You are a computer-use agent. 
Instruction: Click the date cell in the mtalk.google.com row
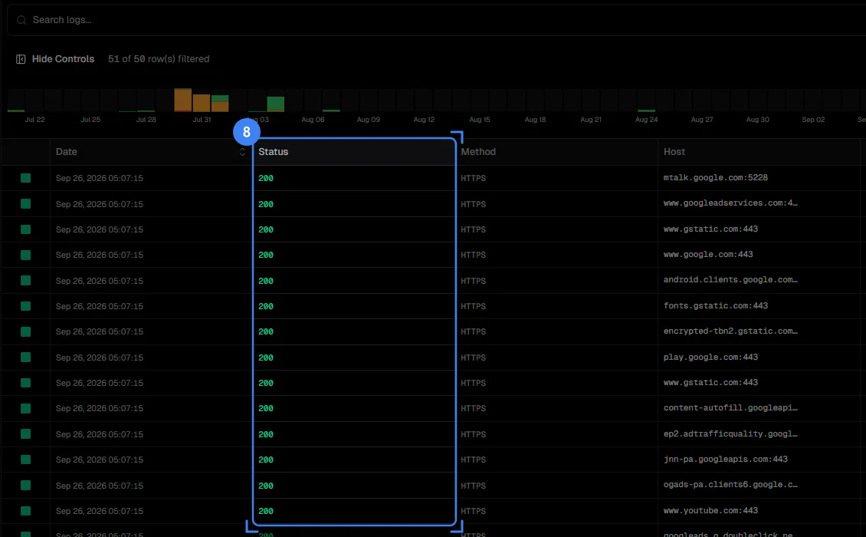click(x=100, y=178)
